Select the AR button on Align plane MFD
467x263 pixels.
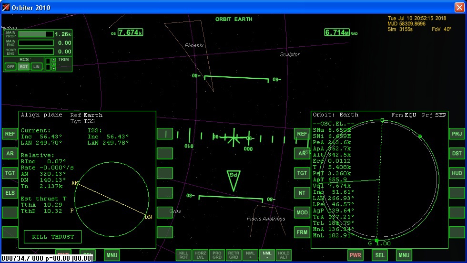tap(10, 153)
